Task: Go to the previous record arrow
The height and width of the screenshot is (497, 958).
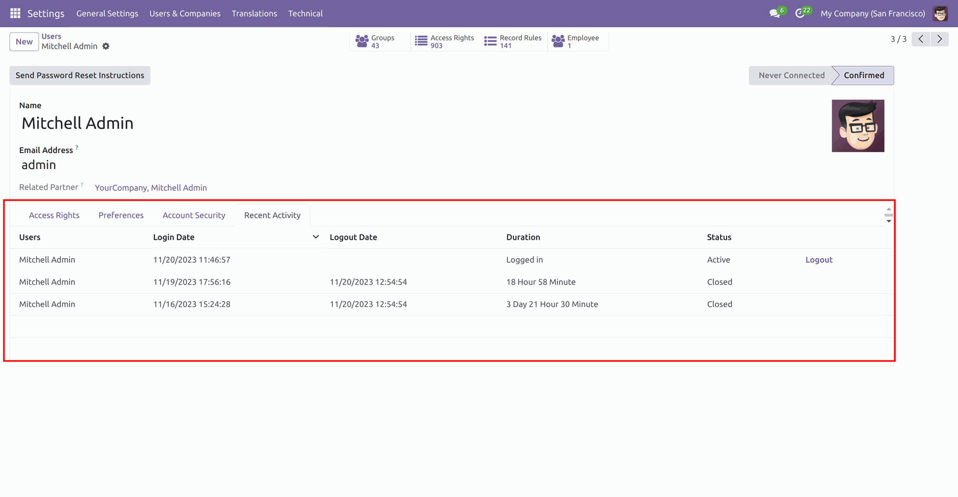Action: 921,39
